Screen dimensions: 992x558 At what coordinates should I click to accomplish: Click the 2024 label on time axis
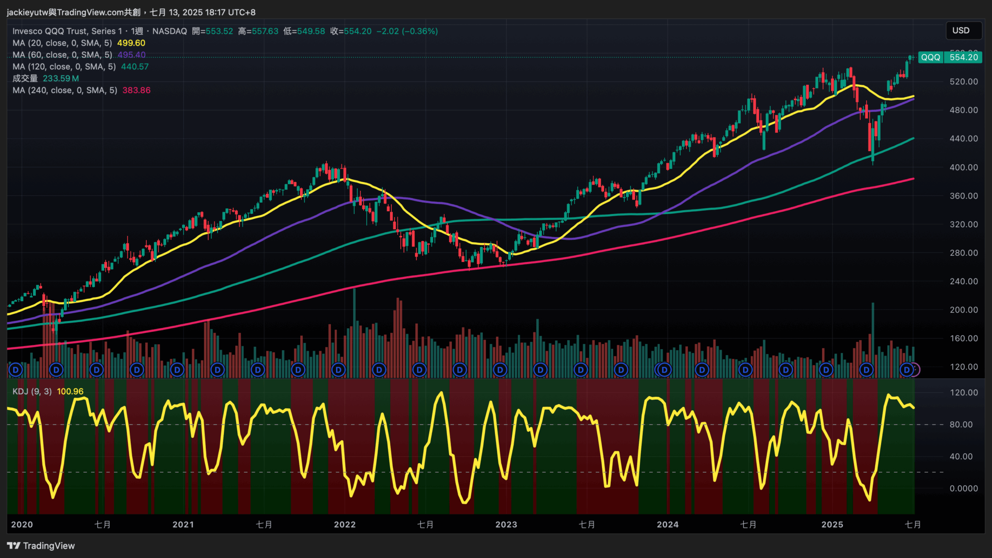pyautogui.click(x=667, y=525)
